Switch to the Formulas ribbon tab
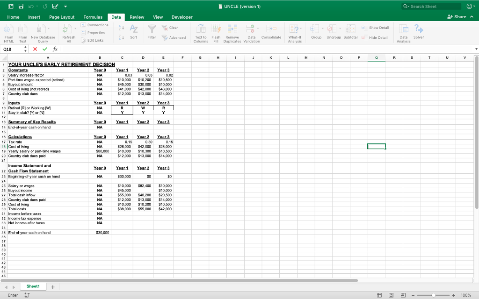Viewport: 479px width, 299px height. (x=93, y=17)
